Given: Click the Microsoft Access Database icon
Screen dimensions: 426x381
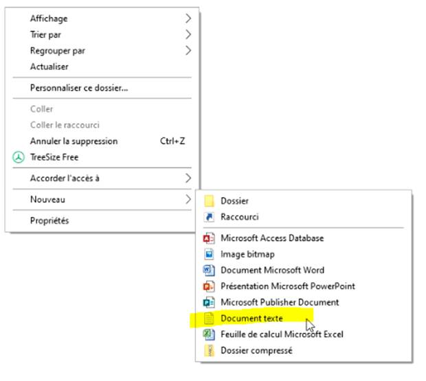Looking at the screenshot, I should point(209,238).
